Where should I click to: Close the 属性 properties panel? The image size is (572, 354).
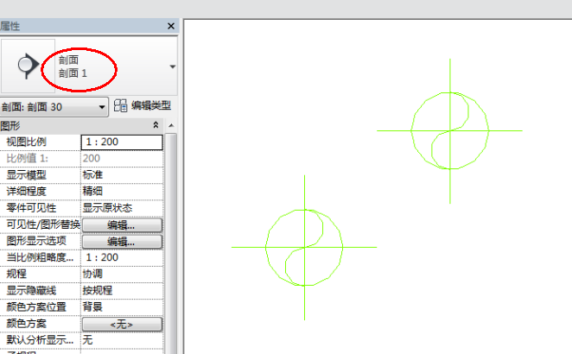point(171,26)
